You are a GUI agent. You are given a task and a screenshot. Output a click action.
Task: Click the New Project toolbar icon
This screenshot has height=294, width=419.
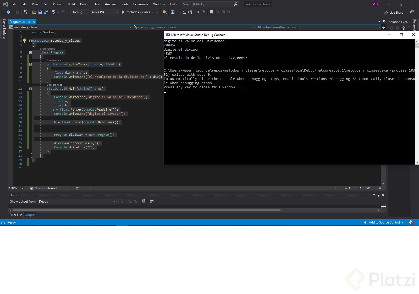(25, 12)
